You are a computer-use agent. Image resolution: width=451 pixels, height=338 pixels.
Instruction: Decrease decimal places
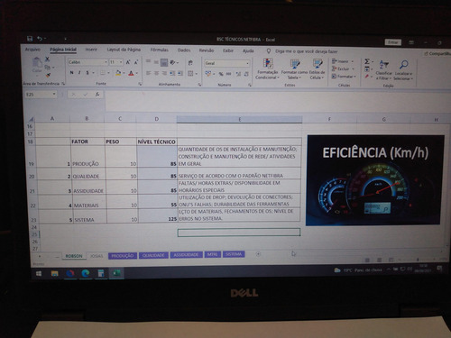click(246, 74)
